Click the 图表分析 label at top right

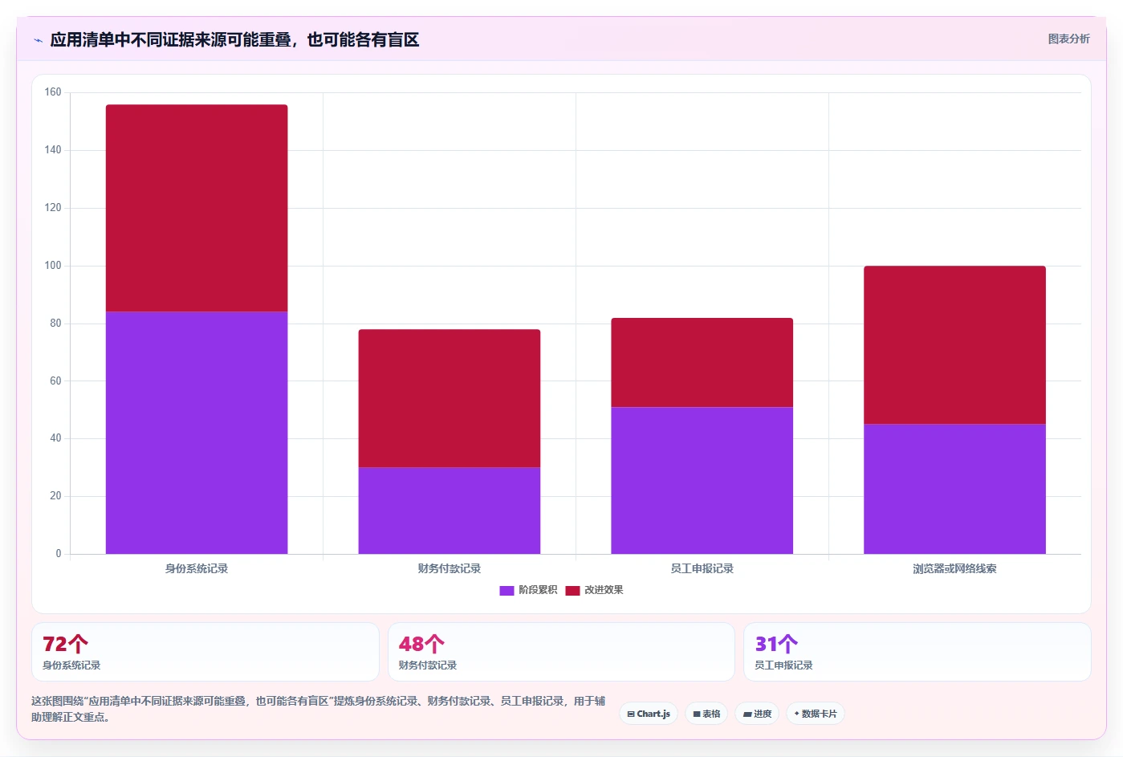[1068, 39]
